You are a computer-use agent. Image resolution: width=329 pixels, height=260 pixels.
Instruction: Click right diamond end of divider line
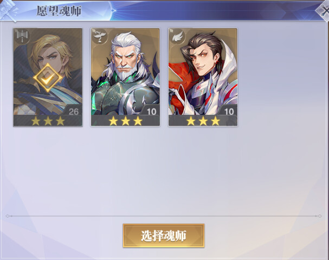point(320,216)
